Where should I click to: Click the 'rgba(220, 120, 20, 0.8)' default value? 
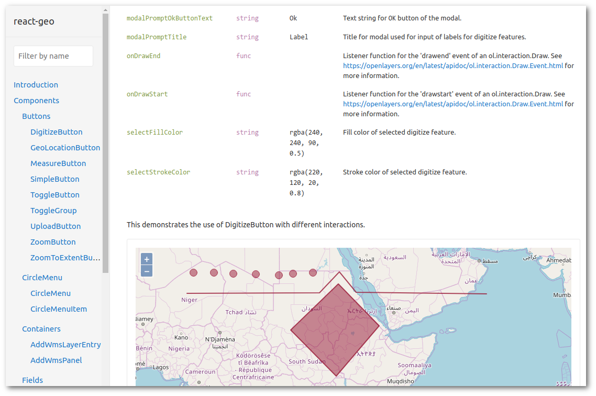point(306,183)
